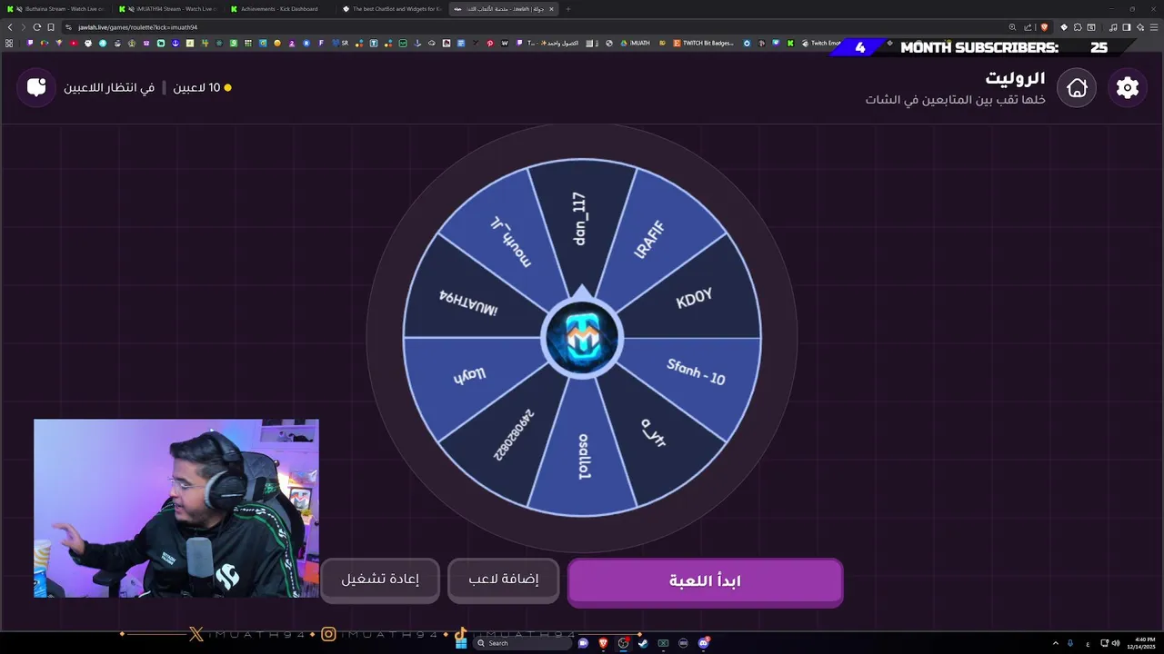Click the Windows taskbar Search box

click(x=521, y=643)
